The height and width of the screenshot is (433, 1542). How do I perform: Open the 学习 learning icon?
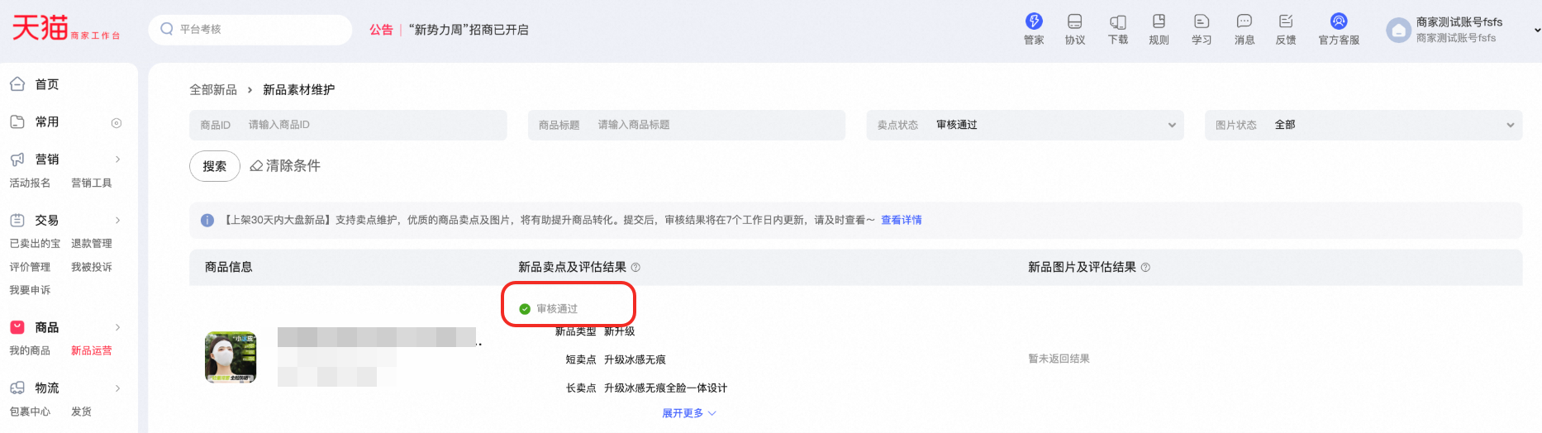pyautogui.click(x=1202, y=21)
